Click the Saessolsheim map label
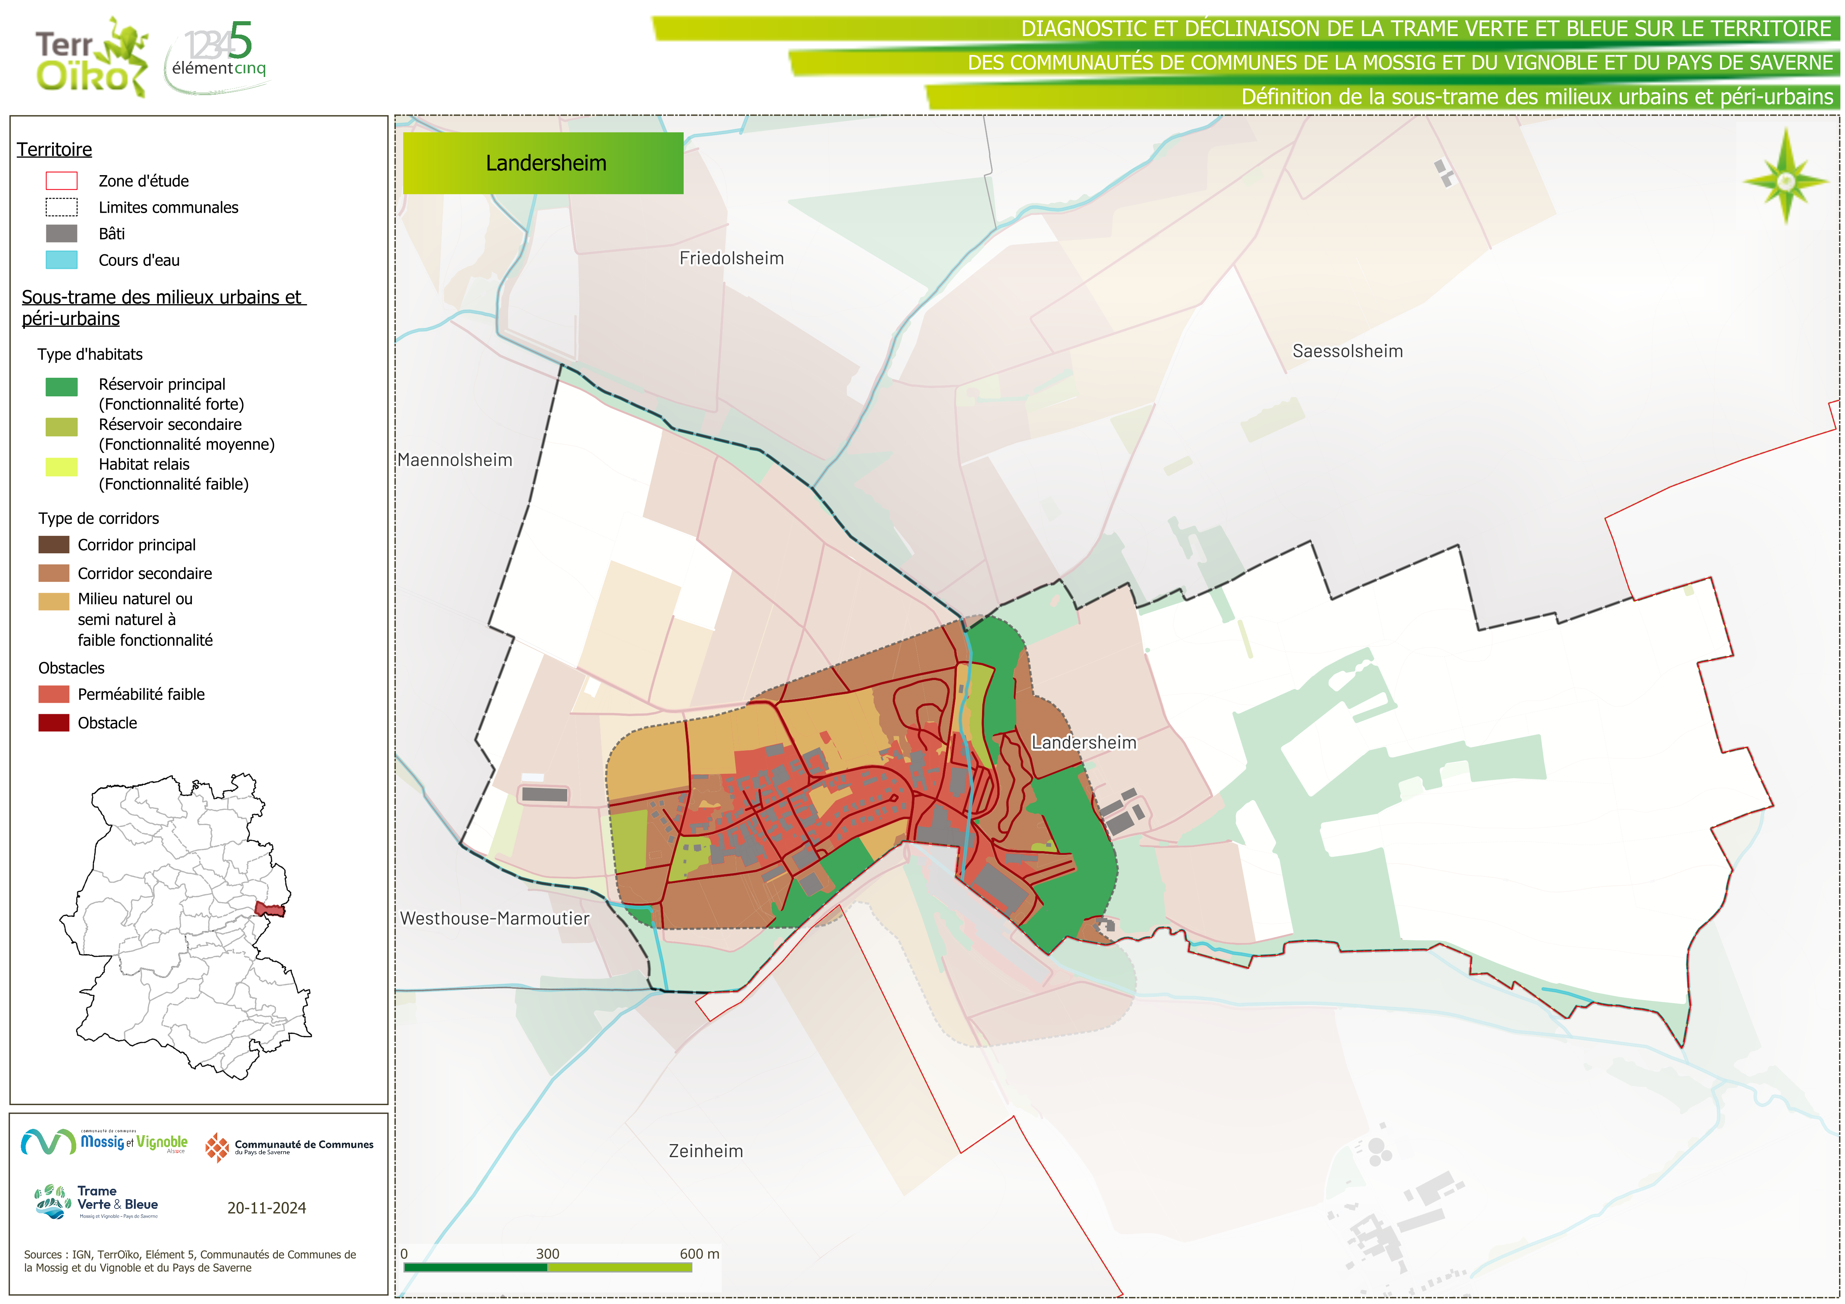This screenshot has height=1304, width=1845. pos(1347,351)
